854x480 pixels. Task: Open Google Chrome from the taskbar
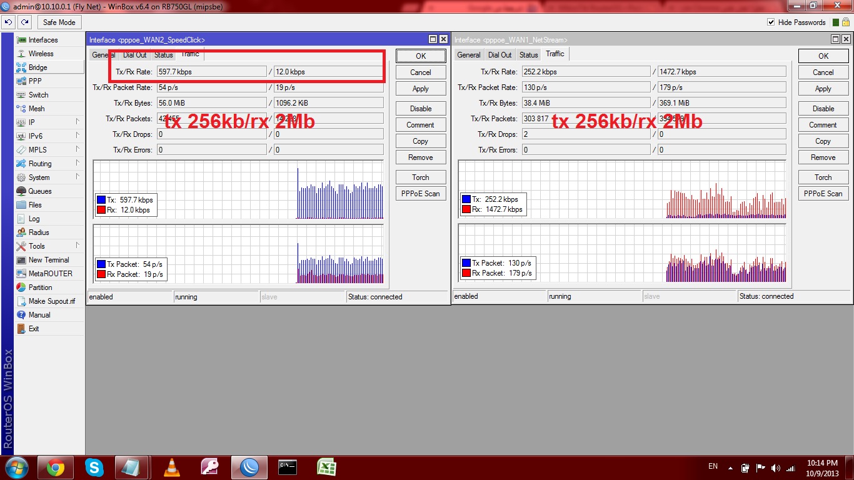click(x=56, y=467)
